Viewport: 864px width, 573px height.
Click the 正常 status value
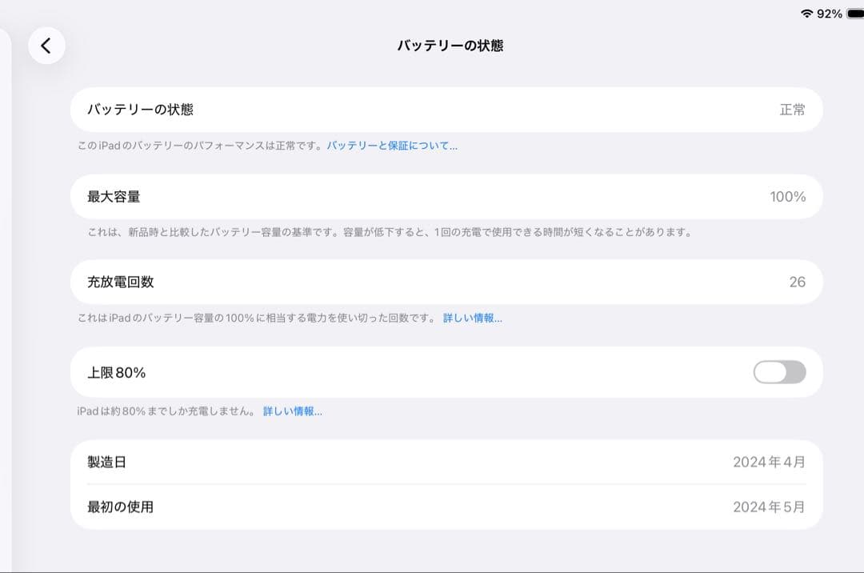(x=792, y=109)
